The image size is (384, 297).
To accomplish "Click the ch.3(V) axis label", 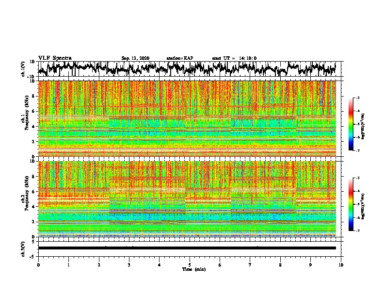I will coord(23,249).
